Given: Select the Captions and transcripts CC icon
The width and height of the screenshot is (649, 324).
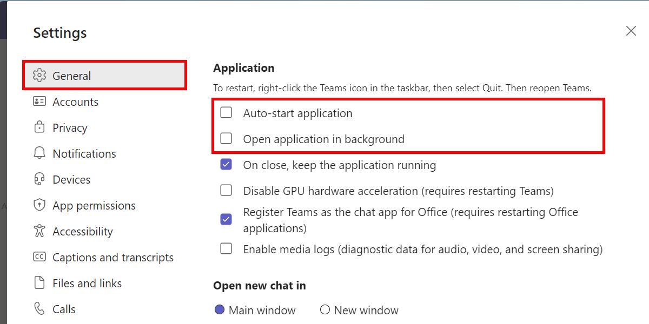Looking at the screenshot, I should [x=39, y=257].
